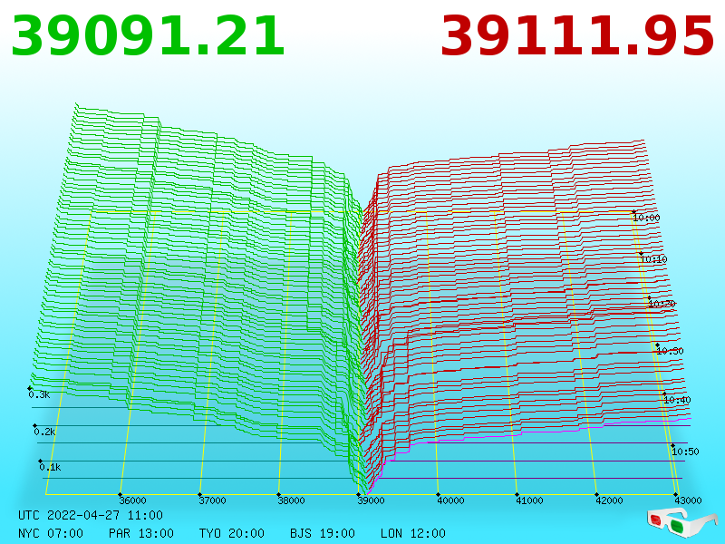Image resolution: width=725 pixels, height=544 pixels.
Task: Click the 10:40 time axis marker
Action: (677, 400)
